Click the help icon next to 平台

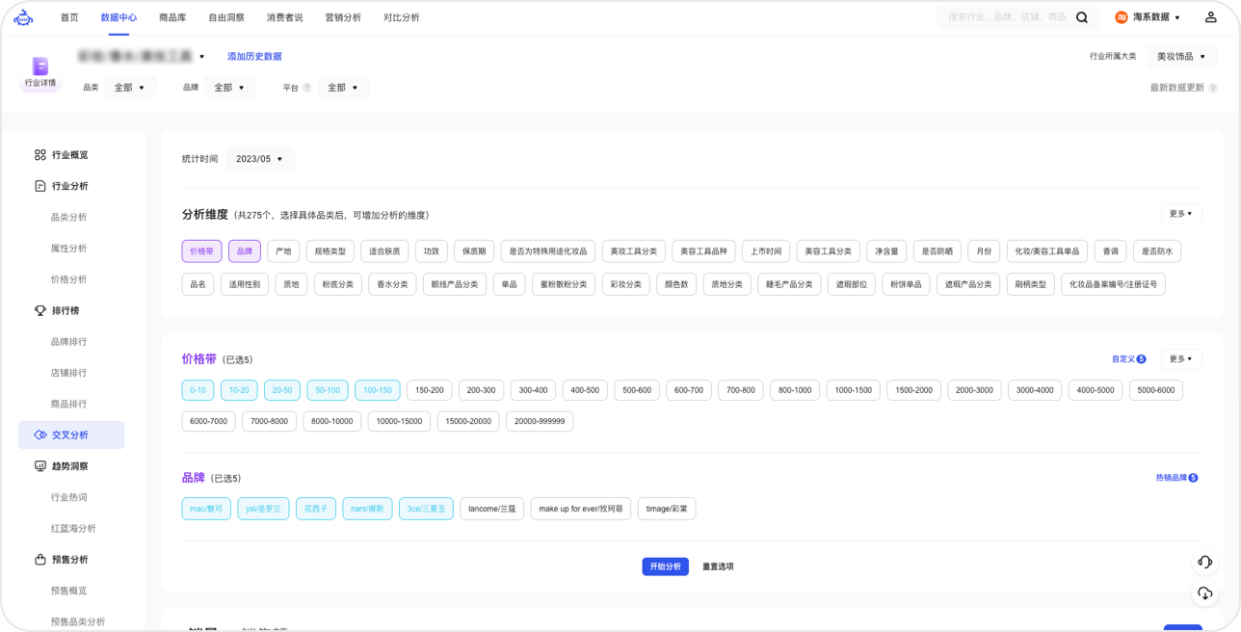click(307, 88)
